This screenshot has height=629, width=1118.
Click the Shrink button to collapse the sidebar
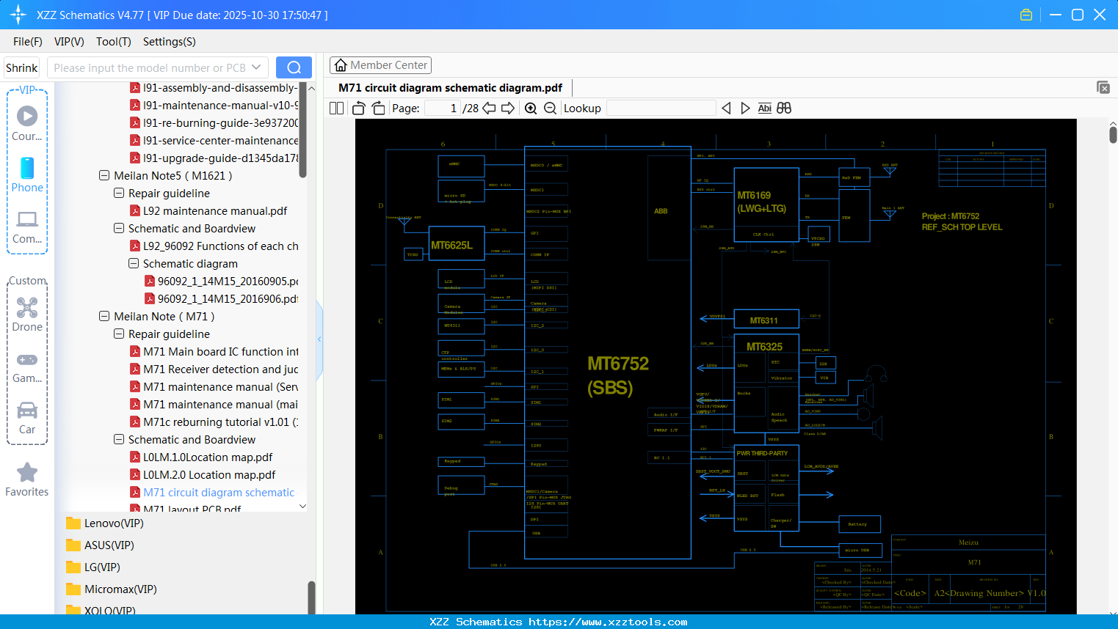pyautogui.click(x=21, y=67)
